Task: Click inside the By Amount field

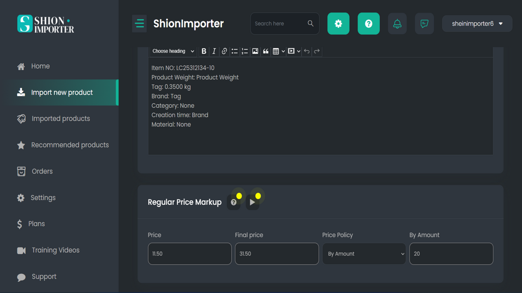Action: pyautogui.click(x=451, y=254)
